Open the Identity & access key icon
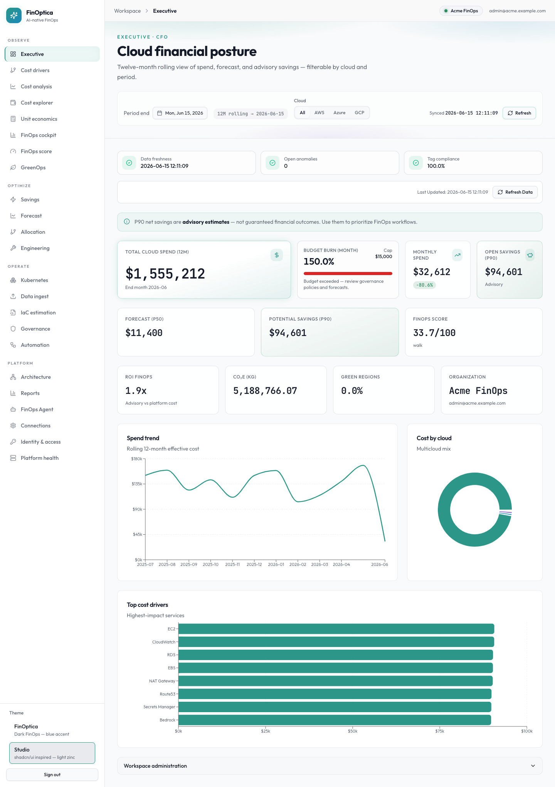The image size is (555, 787). click(13, 442)
